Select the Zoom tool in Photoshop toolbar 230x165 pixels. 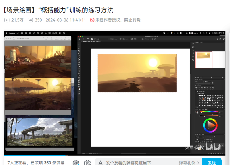[79, 82]
